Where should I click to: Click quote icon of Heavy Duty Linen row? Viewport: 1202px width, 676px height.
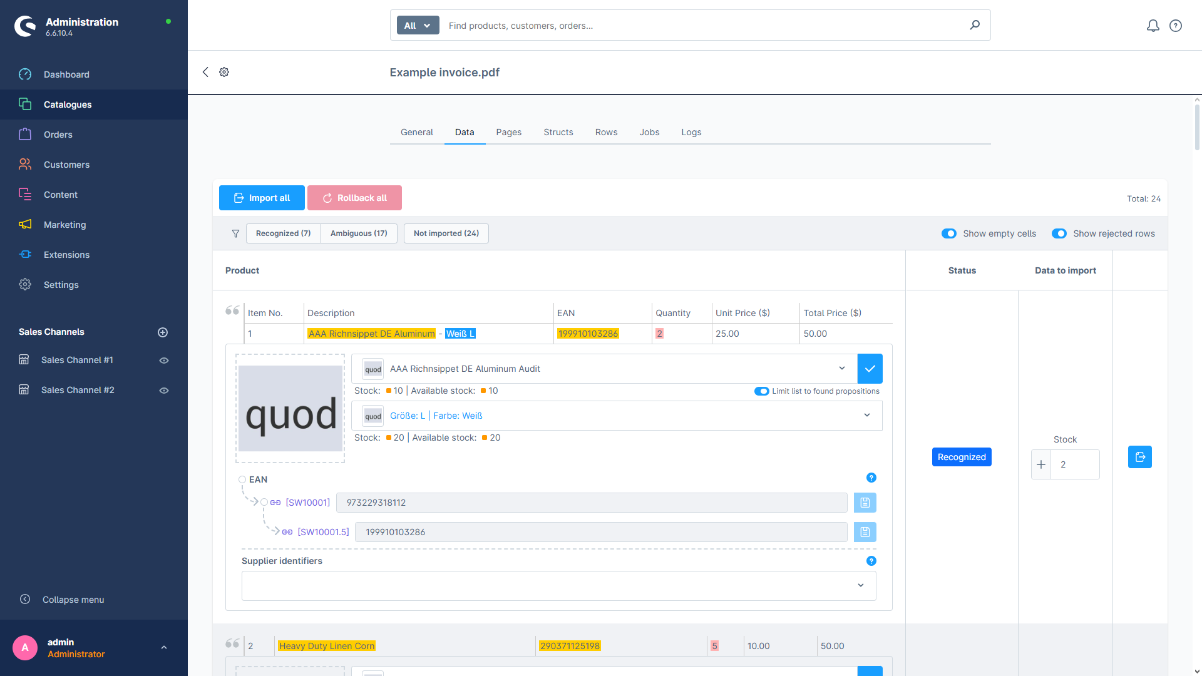click(232, 643)
